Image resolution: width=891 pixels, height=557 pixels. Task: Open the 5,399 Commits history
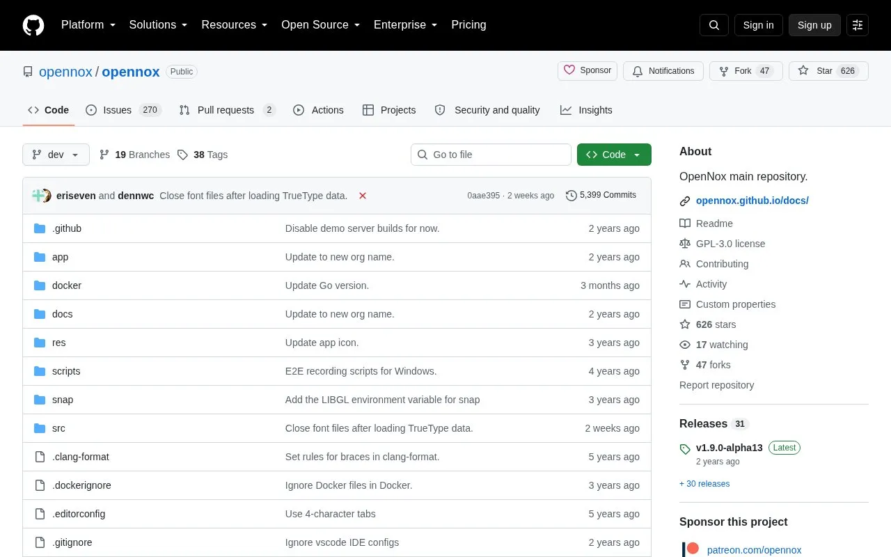tap(601, 196)
